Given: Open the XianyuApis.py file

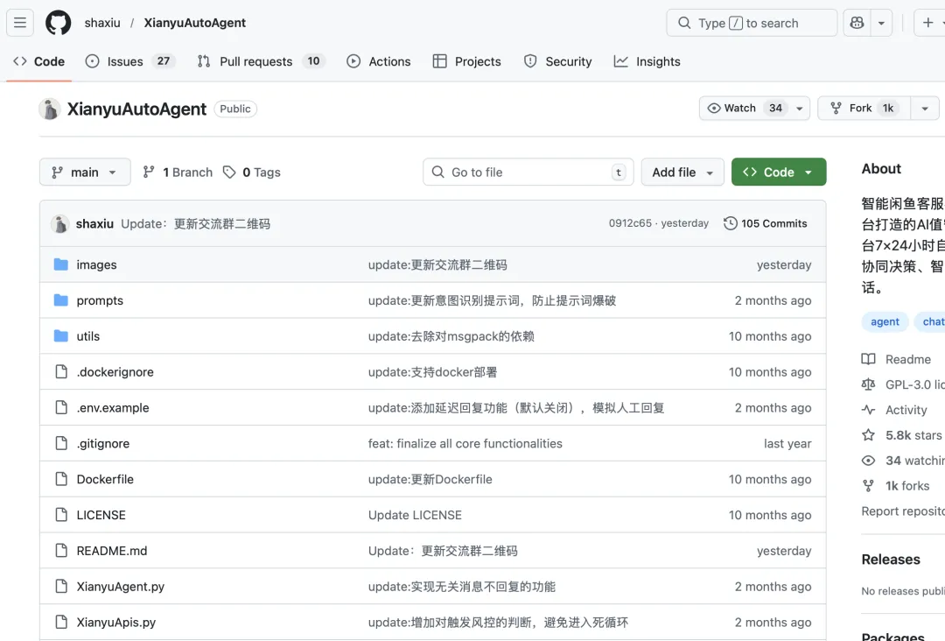Looking at the screenshot, I should [115, 623].
